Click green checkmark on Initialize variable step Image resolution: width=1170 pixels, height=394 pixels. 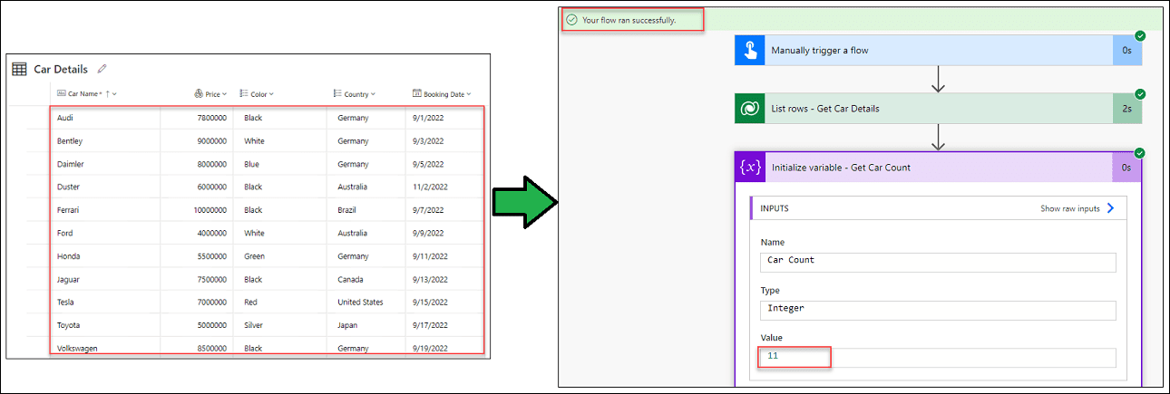(1140, 152)
